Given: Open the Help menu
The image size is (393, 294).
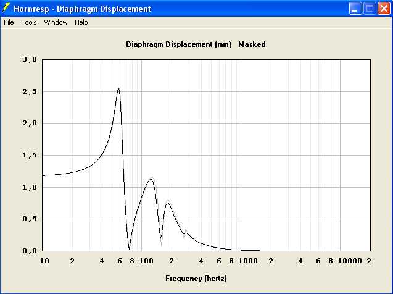Looking at the screenshot, I should coord(81,22).
